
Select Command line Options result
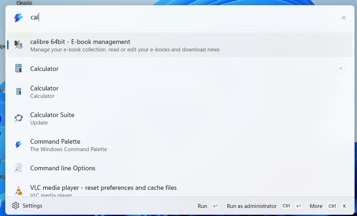(180, 168)
